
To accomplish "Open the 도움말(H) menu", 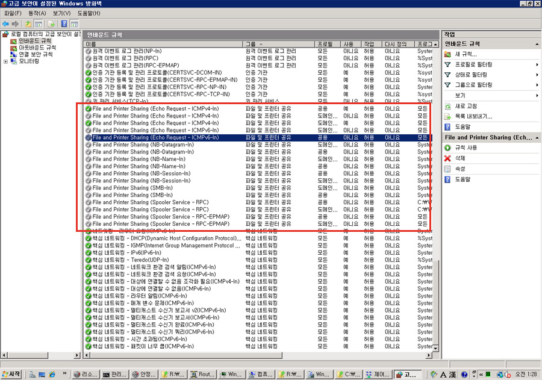I will (89, 13).
